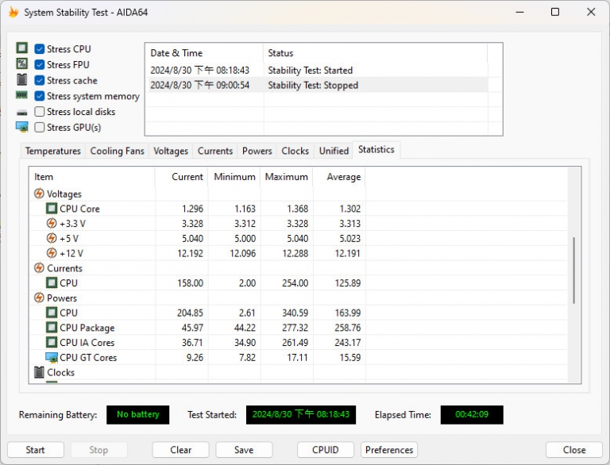Open the Clocks tab
The height and width of the screenshot is (465, 610).
295,151
